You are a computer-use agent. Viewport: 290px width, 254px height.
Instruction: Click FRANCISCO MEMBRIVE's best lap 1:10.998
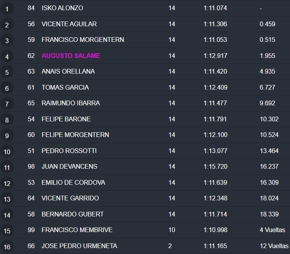215,230
